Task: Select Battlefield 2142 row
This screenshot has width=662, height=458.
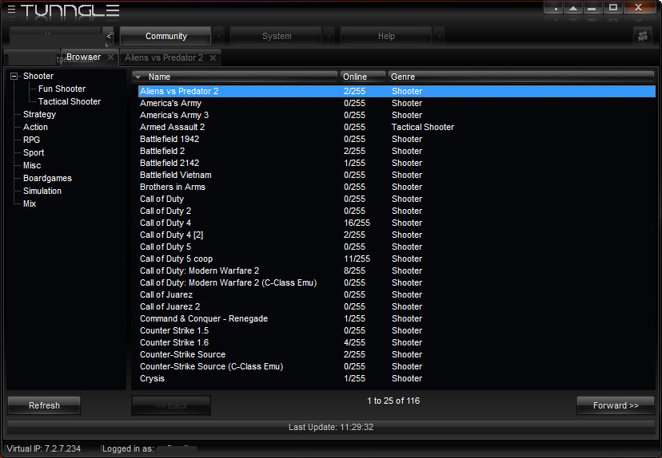Action: 397,163
